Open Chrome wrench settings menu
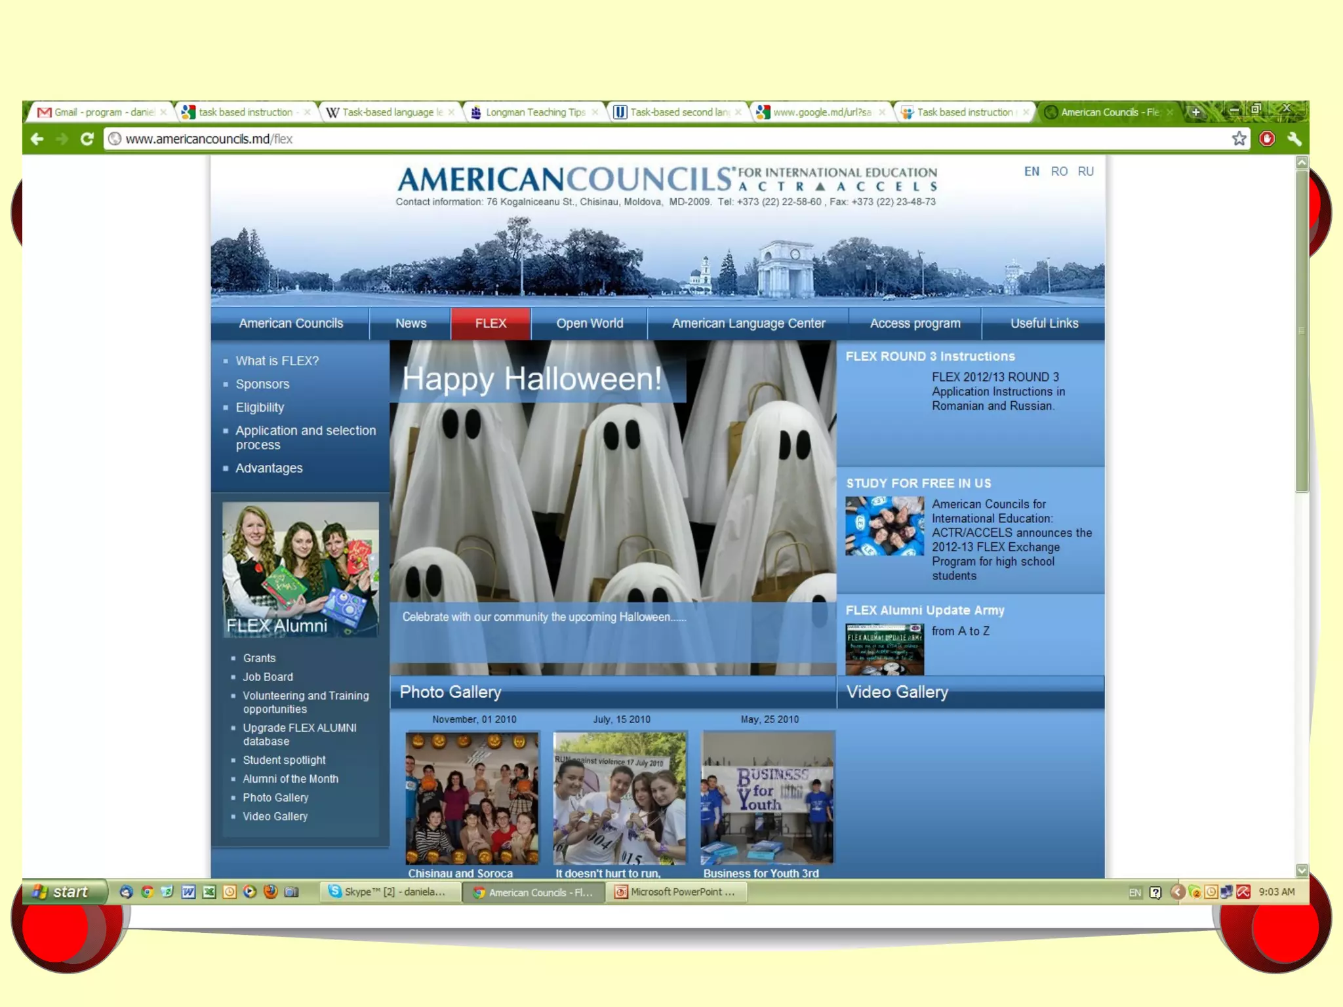Screen dimensions: 1343x1007 [1294, 139]
